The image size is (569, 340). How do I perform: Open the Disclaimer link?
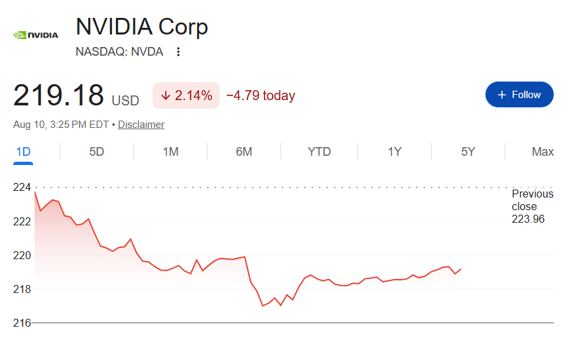pos(141,125)
